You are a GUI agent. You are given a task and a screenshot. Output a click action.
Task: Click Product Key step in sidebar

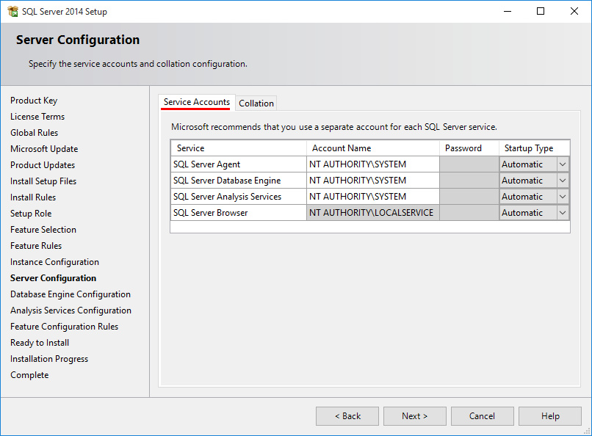[x=34, y=101]
